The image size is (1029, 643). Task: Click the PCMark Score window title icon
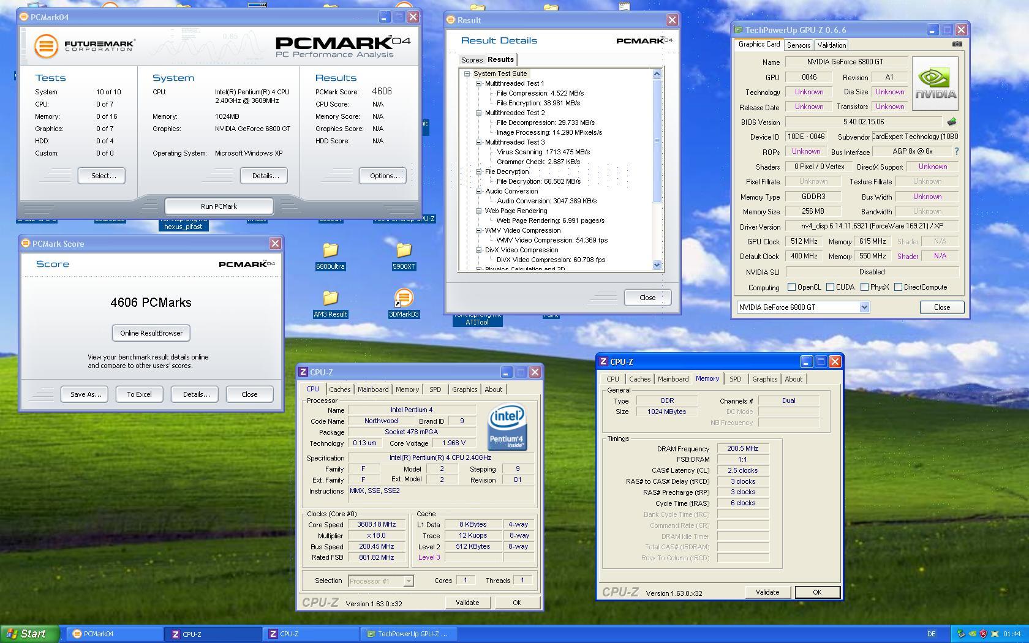coord(26,243)
